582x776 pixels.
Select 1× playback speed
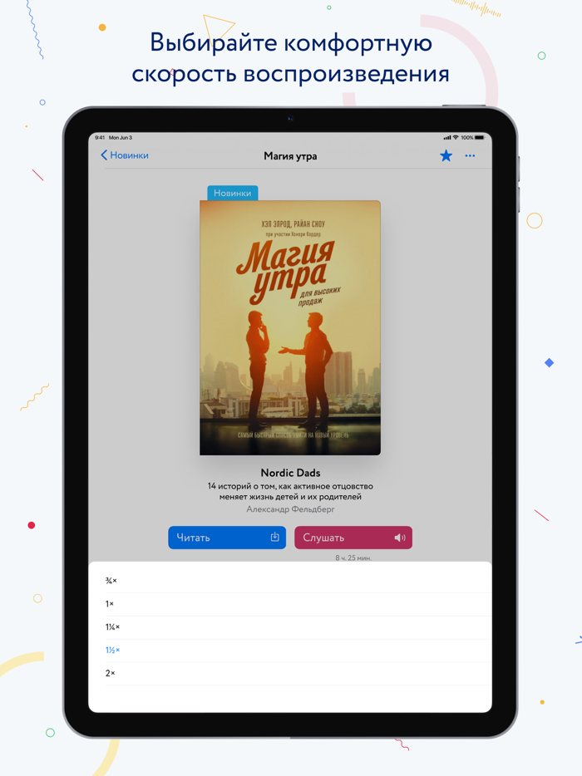tap(290, 604)
